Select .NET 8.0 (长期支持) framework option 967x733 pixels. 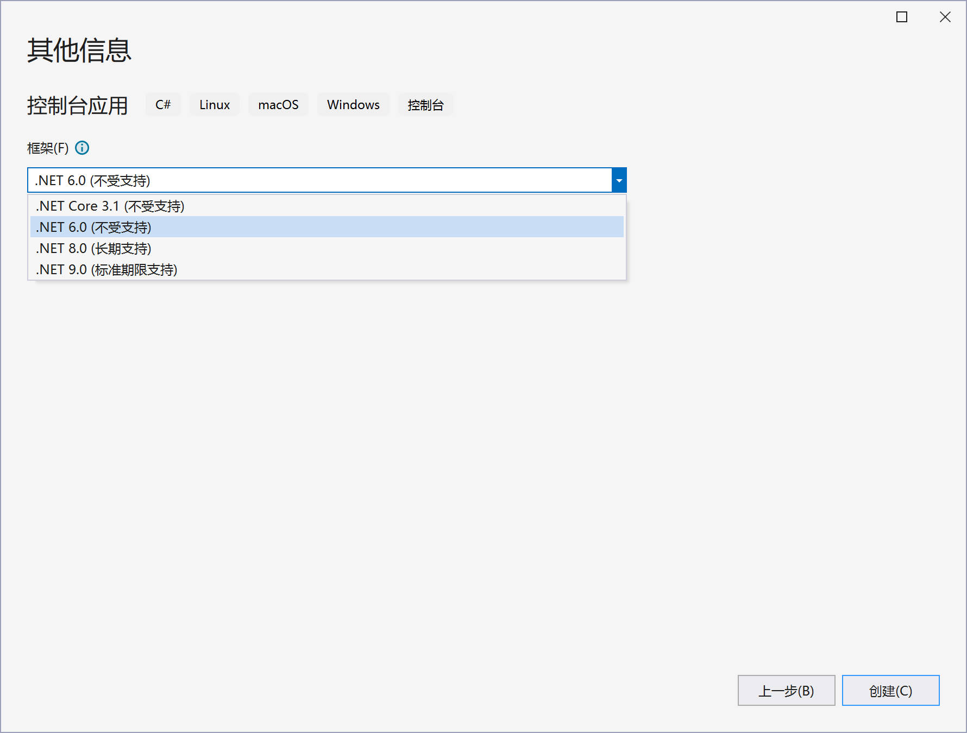point(94,249)
